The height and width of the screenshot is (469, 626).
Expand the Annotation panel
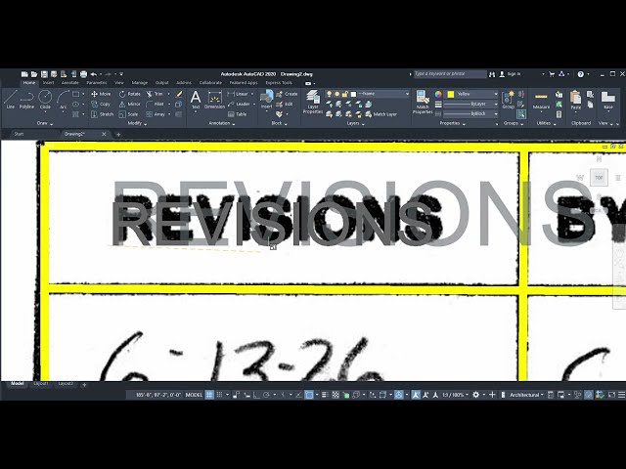222,124
